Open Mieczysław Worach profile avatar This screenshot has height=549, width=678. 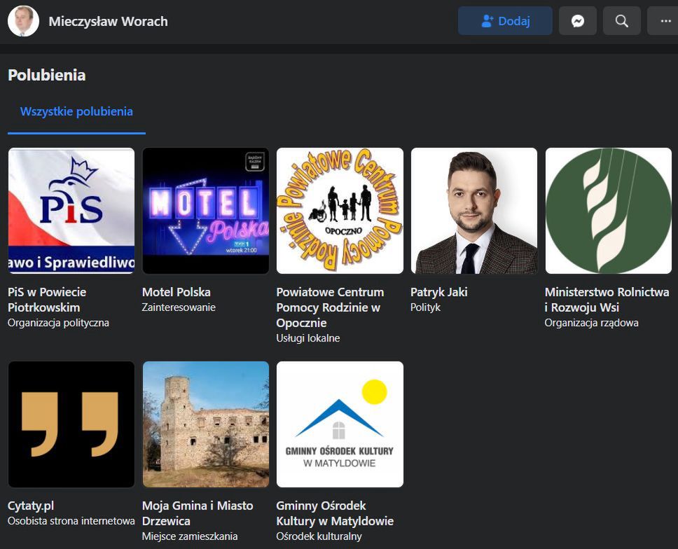click(x=23, y=21)
